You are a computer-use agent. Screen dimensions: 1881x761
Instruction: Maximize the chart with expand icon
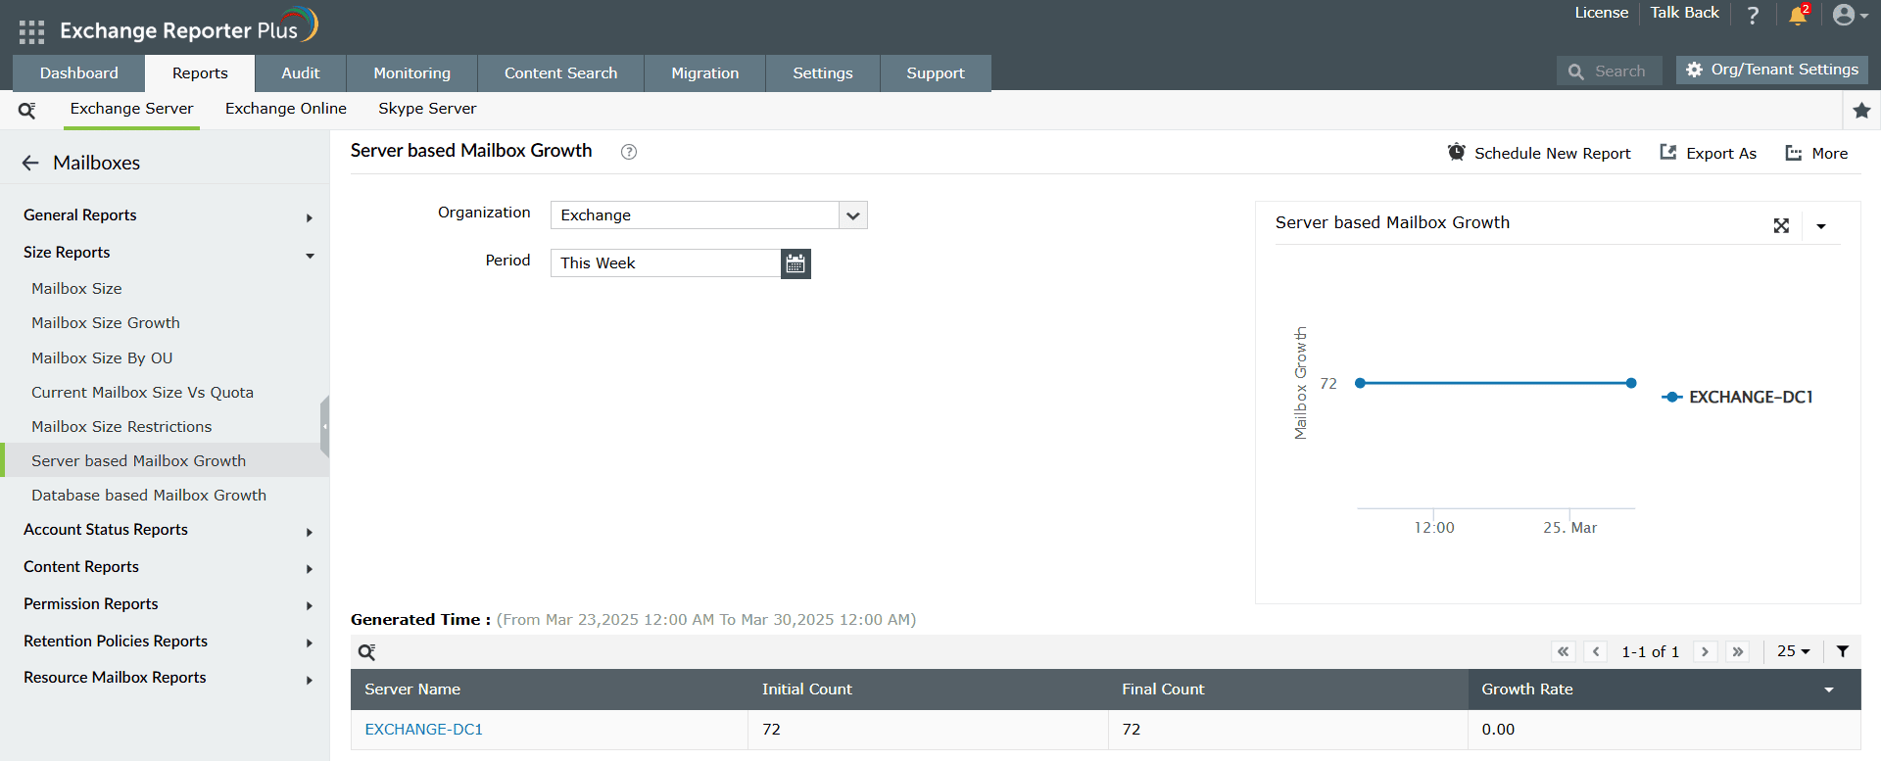tap(1781, 226)
